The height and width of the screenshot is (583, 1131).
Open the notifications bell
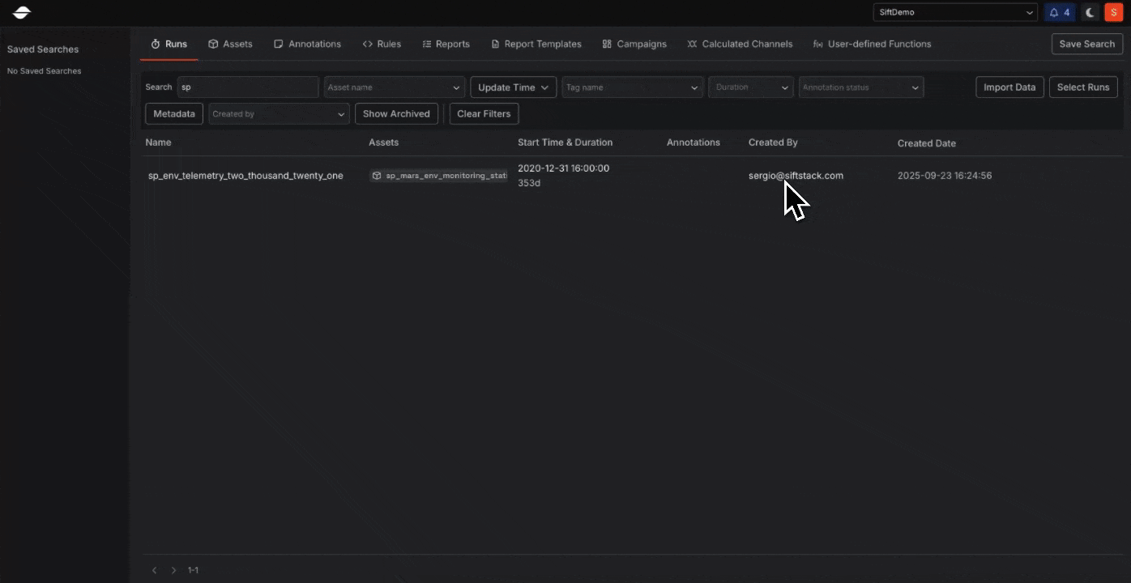click(1060, 12)
